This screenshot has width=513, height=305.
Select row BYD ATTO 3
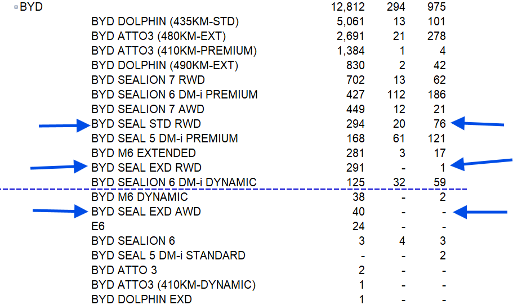click(x=124, y=270)
